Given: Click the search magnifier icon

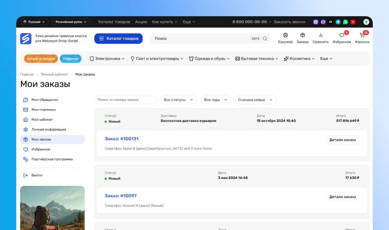Looking at the screenshot, I should [x=265, y=39].
